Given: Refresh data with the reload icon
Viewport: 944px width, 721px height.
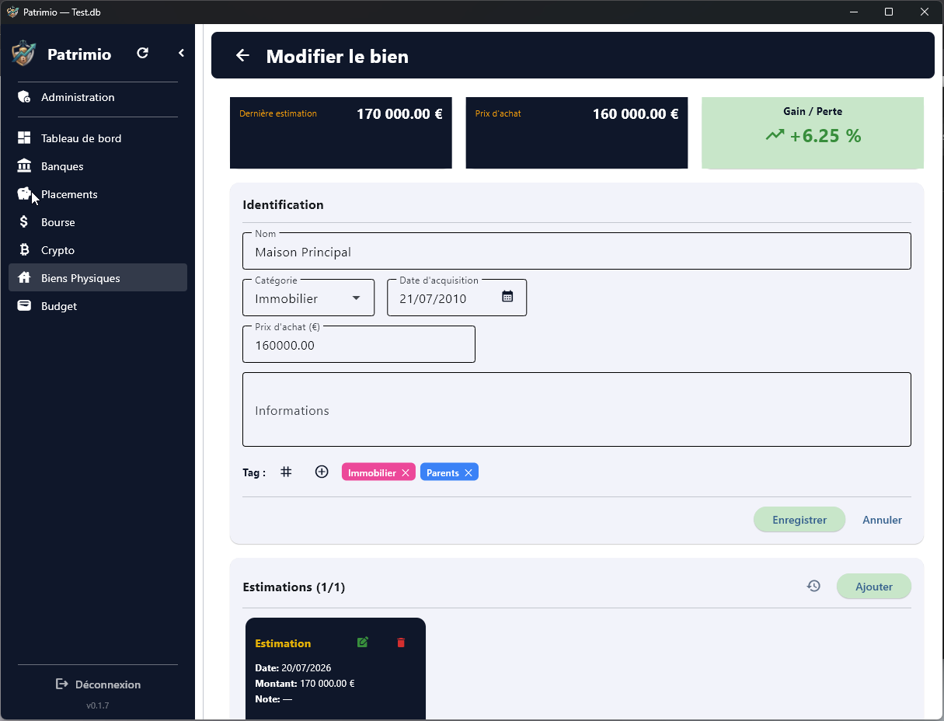Looking at the screenshot, I should [142, 54].
